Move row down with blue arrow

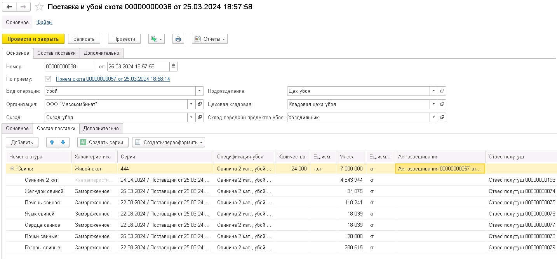63,142
